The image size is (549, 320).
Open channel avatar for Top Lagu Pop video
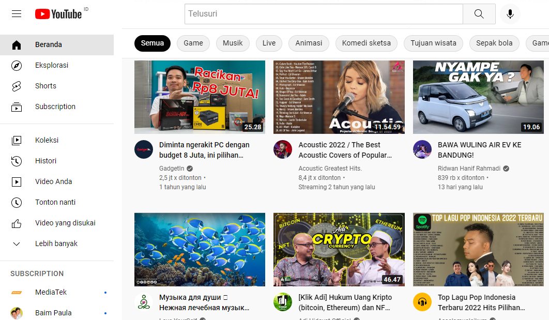(x=422, y=302)
